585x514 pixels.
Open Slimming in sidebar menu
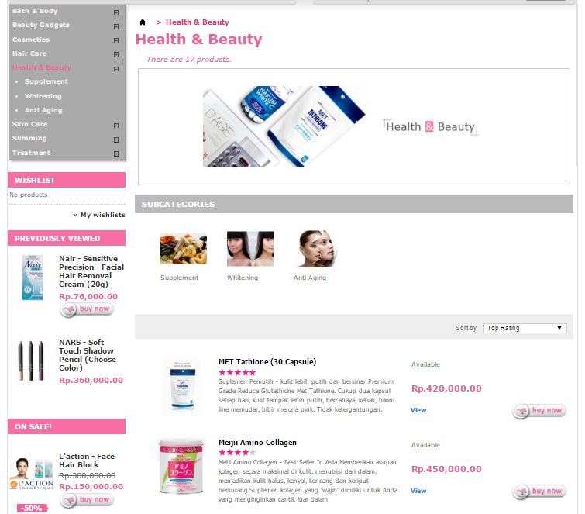pyautogui.click(x=29, y=139)
